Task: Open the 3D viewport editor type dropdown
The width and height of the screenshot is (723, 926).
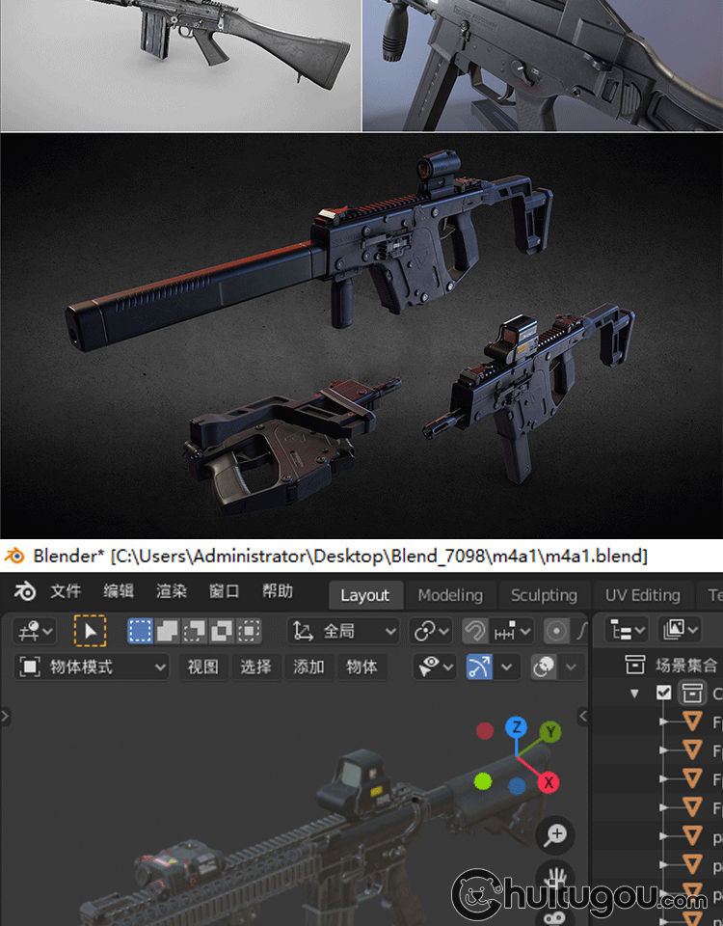Action: tap(35, 631)
